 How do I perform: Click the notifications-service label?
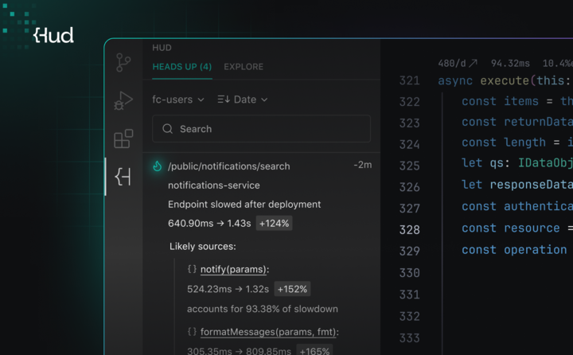coord(214,185)
